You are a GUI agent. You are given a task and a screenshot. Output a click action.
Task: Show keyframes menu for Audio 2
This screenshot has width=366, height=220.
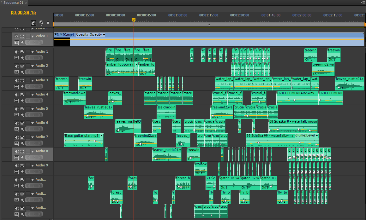22,72
